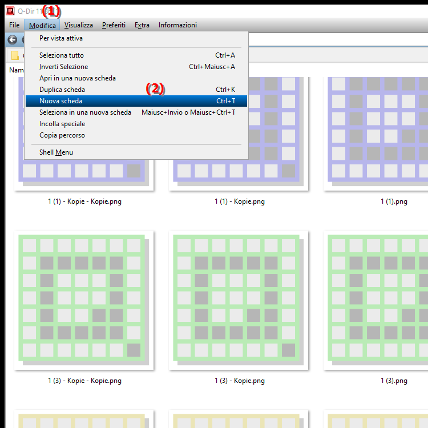The width and height of the screenshot is (428, 428).
Task: Click the yellow folder icon in address bar
Action: pyautogui.click(x=15, y=55)
